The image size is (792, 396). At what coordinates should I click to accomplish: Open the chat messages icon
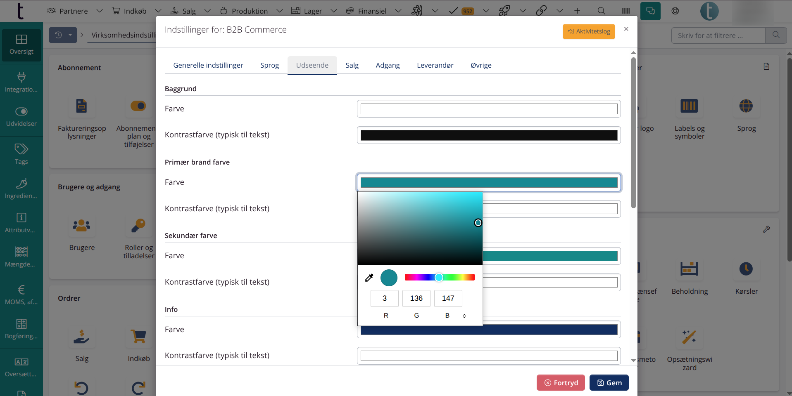(x=650, y=11)
